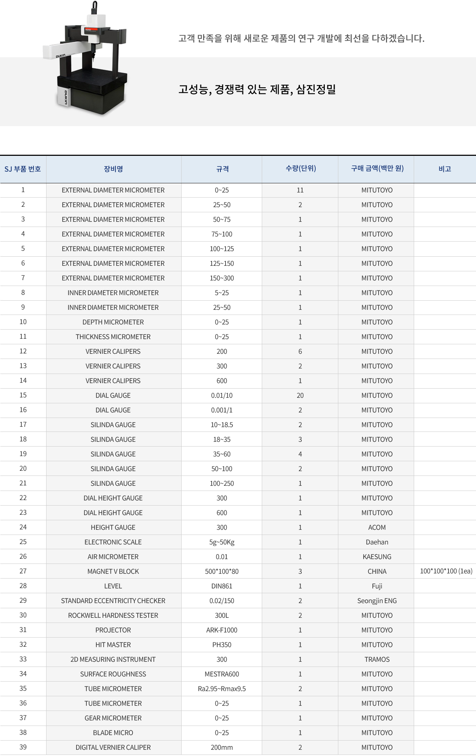Click the ARK-F1000 spec cell
The image size is (476, 756).
pos(222,630)
